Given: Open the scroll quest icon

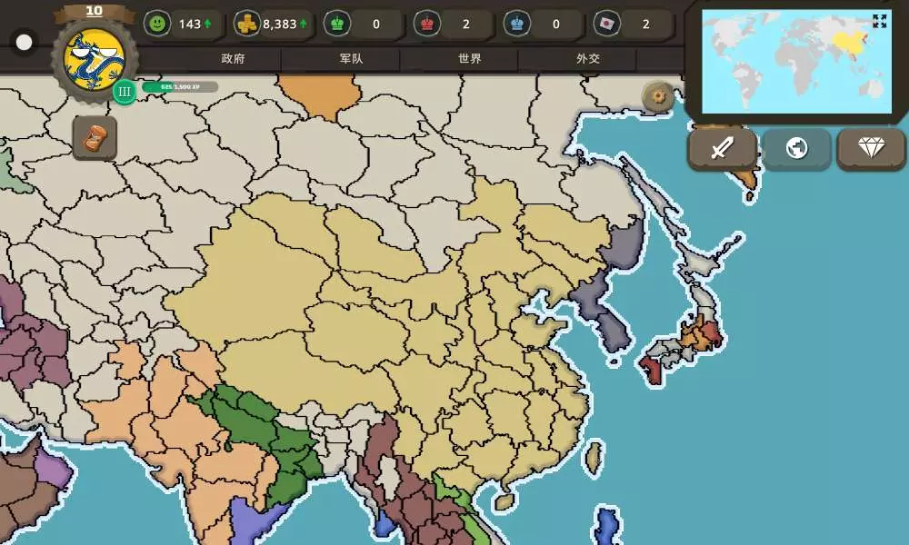Looking at the screenshot, I should tap(95, 138).
